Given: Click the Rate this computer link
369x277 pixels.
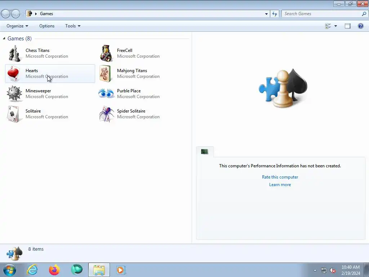Looking at the screenshot, I should click(x=280, y=177).
